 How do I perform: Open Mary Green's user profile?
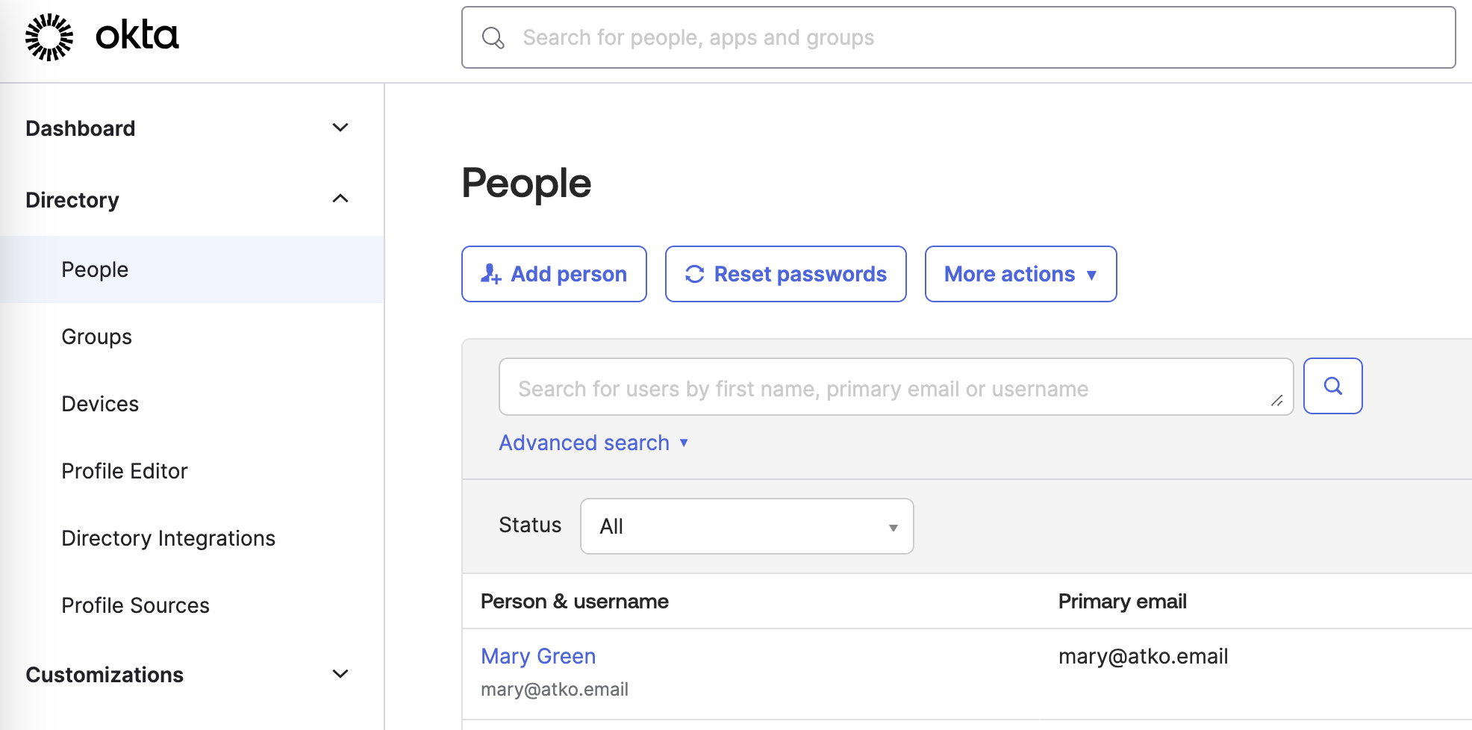[x=537, y=656]
